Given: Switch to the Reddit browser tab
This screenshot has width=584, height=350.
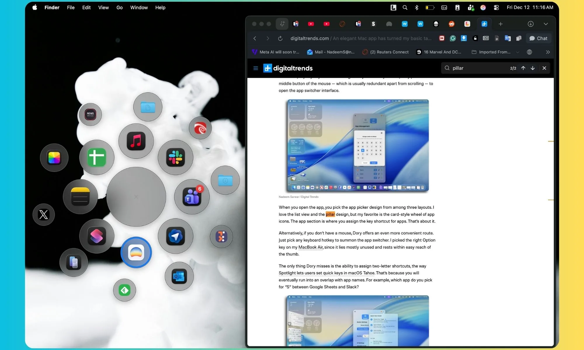Looking at the screenshot, I should click(451, 24).
